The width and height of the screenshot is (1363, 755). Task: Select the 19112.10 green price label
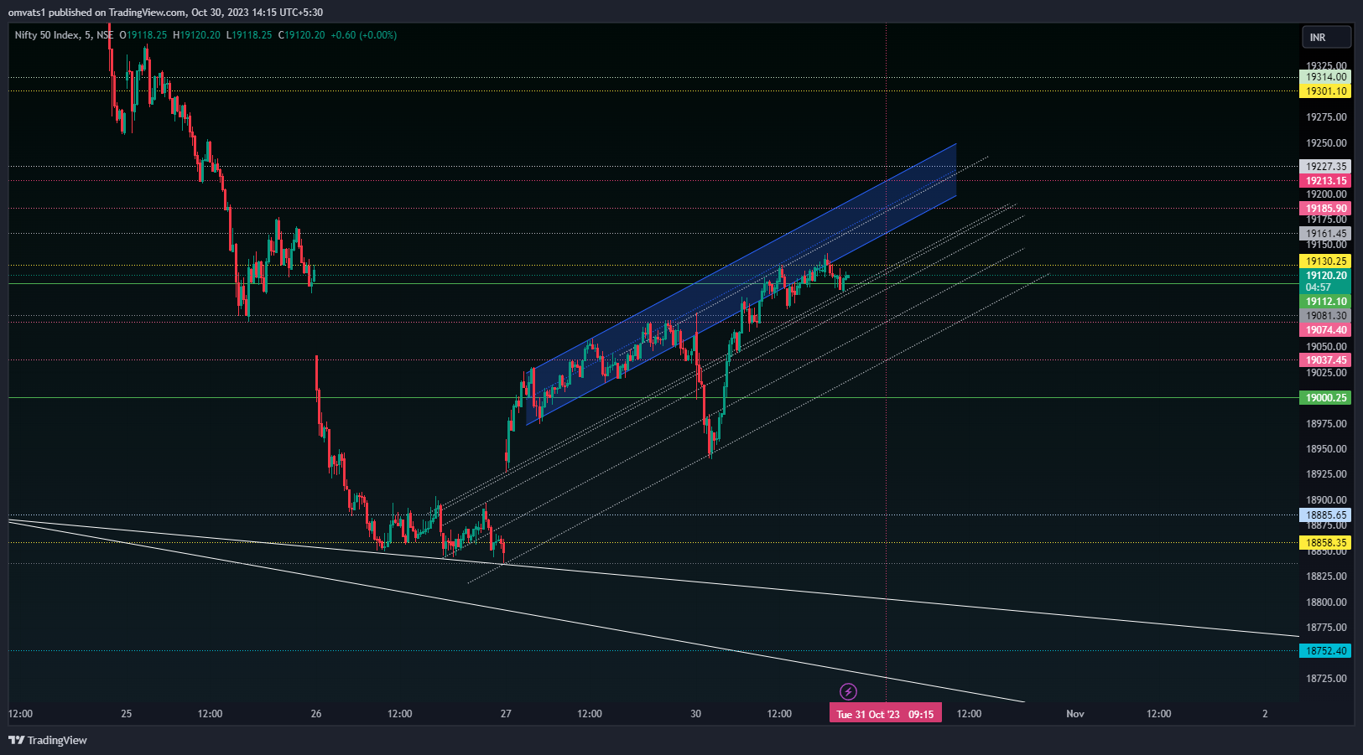tap(1325, 302)
